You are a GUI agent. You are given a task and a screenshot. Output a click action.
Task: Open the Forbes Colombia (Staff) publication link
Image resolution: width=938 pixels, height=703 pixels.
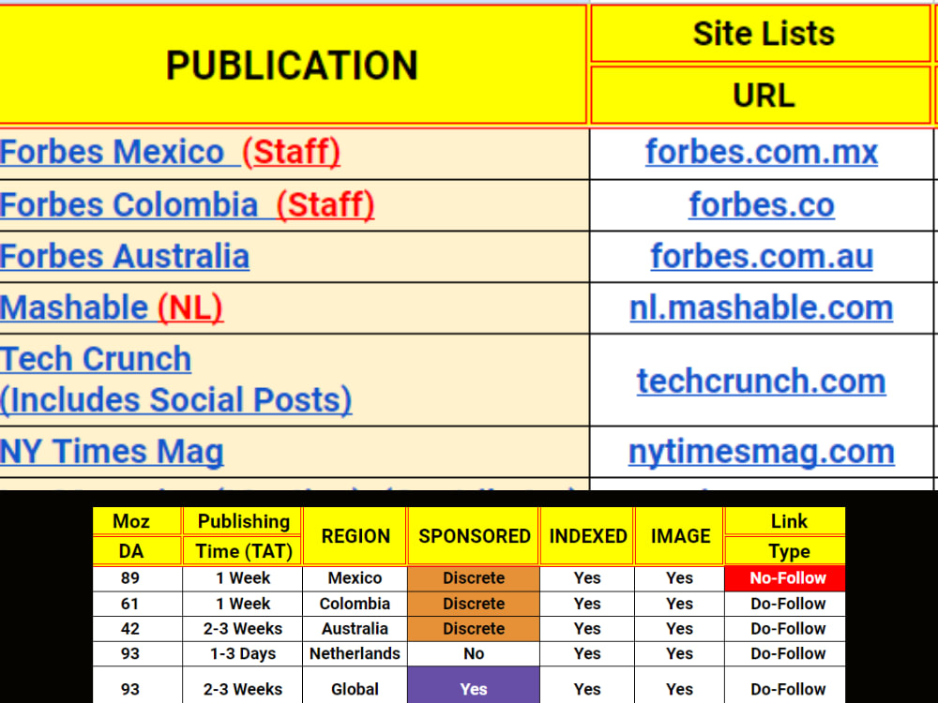188,204
